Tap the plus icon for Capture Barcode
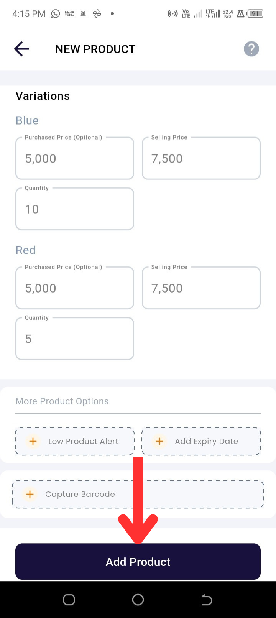Image resolution: width=276 pixels, height=618 pixels. pyautogui.click(x=30, y=494)
